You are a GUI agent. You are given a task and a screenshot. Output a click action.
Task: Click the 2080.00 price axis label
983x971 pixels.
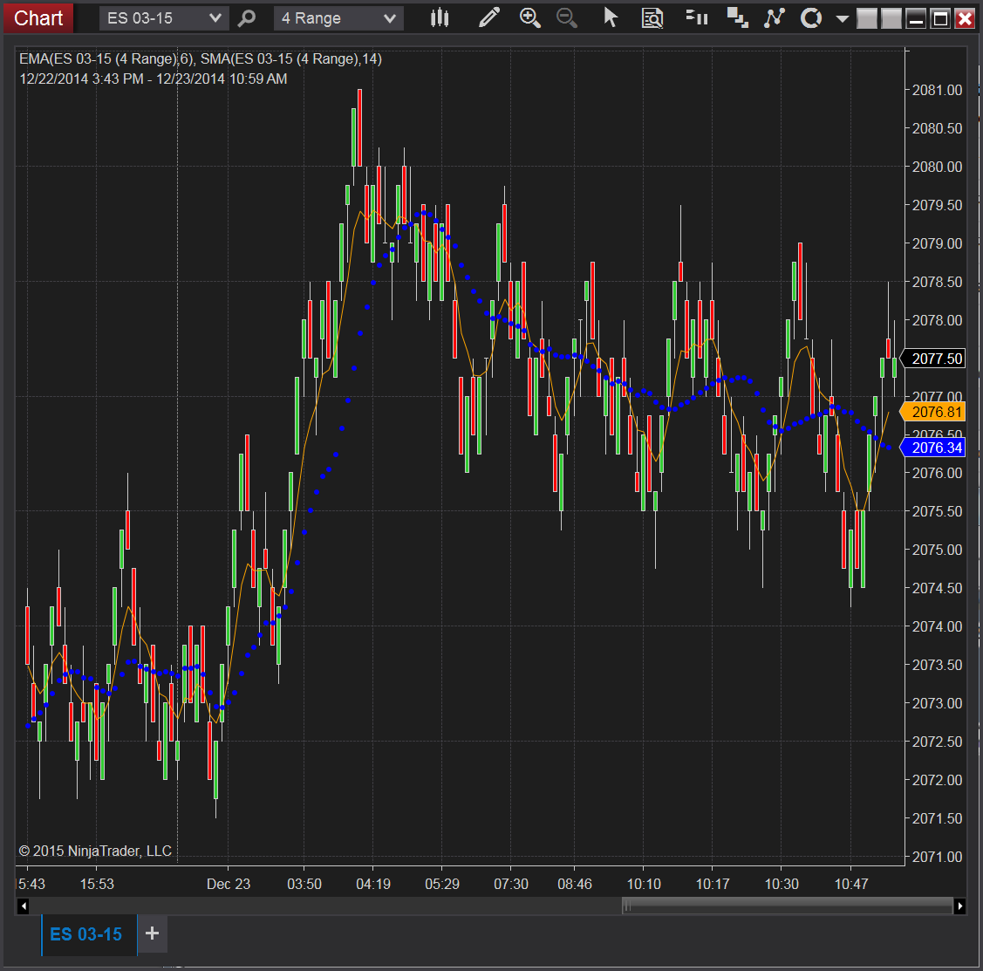tap(937, 167)
